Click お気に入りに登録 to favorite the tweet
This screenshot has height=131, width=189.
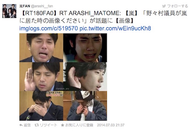pyautogui.click(x=79, y=125)
